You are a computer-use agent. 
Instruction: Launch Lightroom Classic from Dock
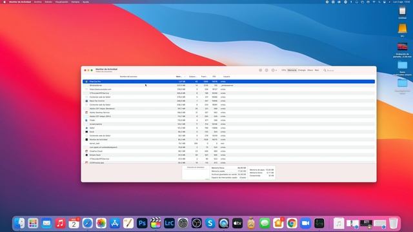click(x=169, y=224)
